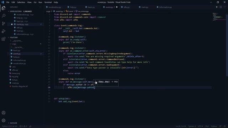Click Event class breadcrumb
This screenshot has width=228, height=128.
click(x=69, y=11)
